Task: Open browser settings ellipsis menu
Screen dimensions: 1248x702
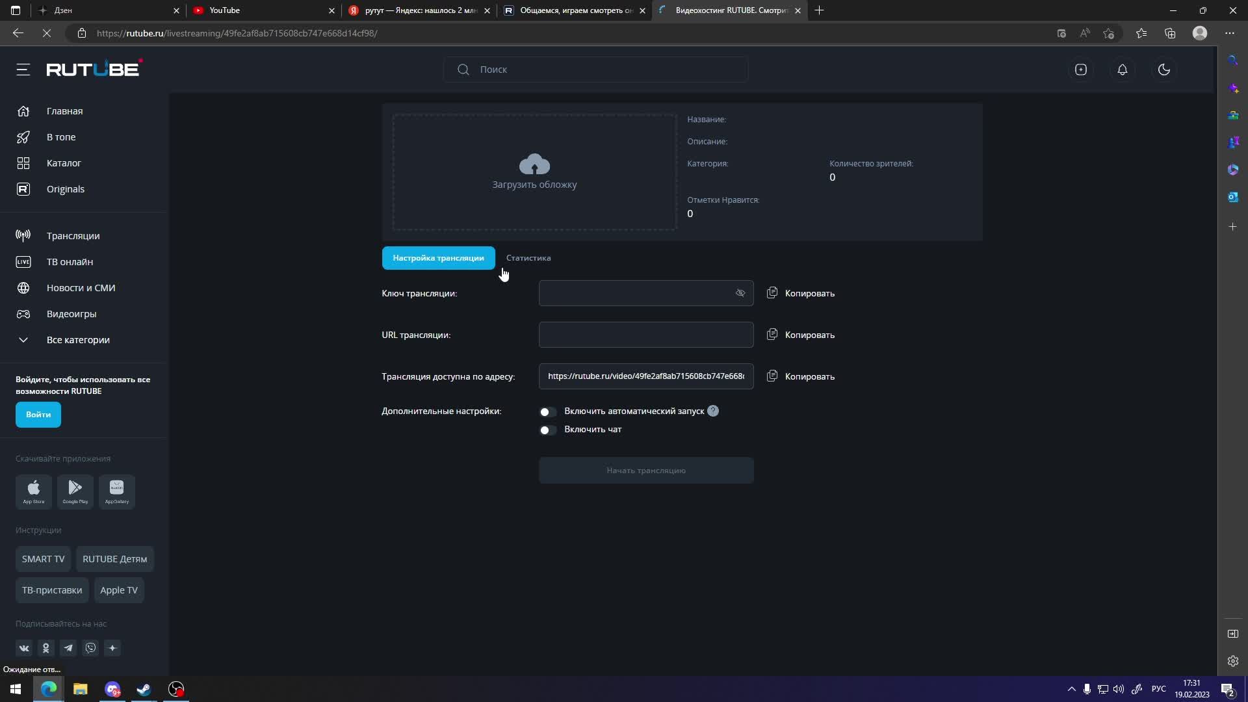Action: [1229, 33]
